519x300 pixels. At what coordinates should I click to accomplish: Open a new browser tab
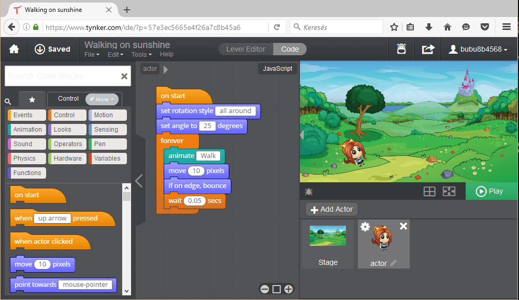point(127,10)
